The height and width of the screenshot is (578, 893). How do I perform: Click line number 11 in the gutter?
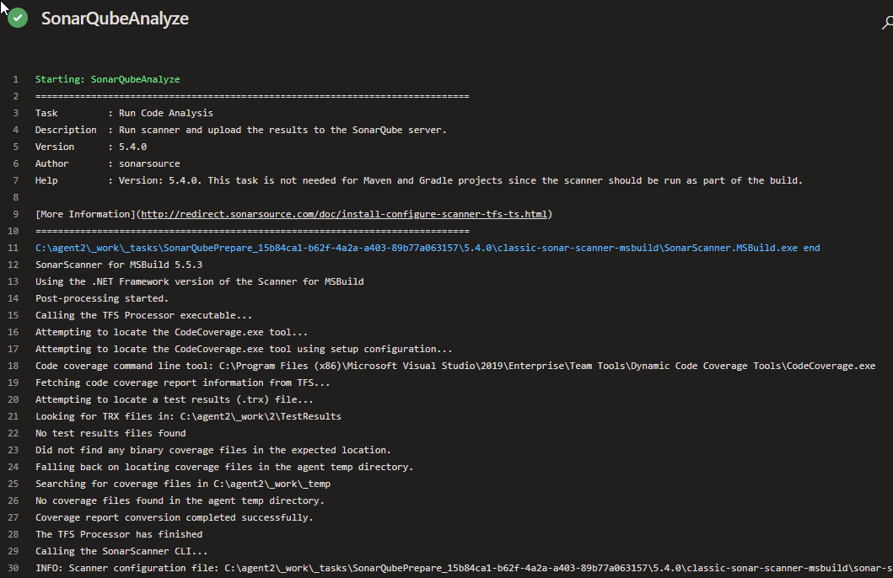point(13,248)
